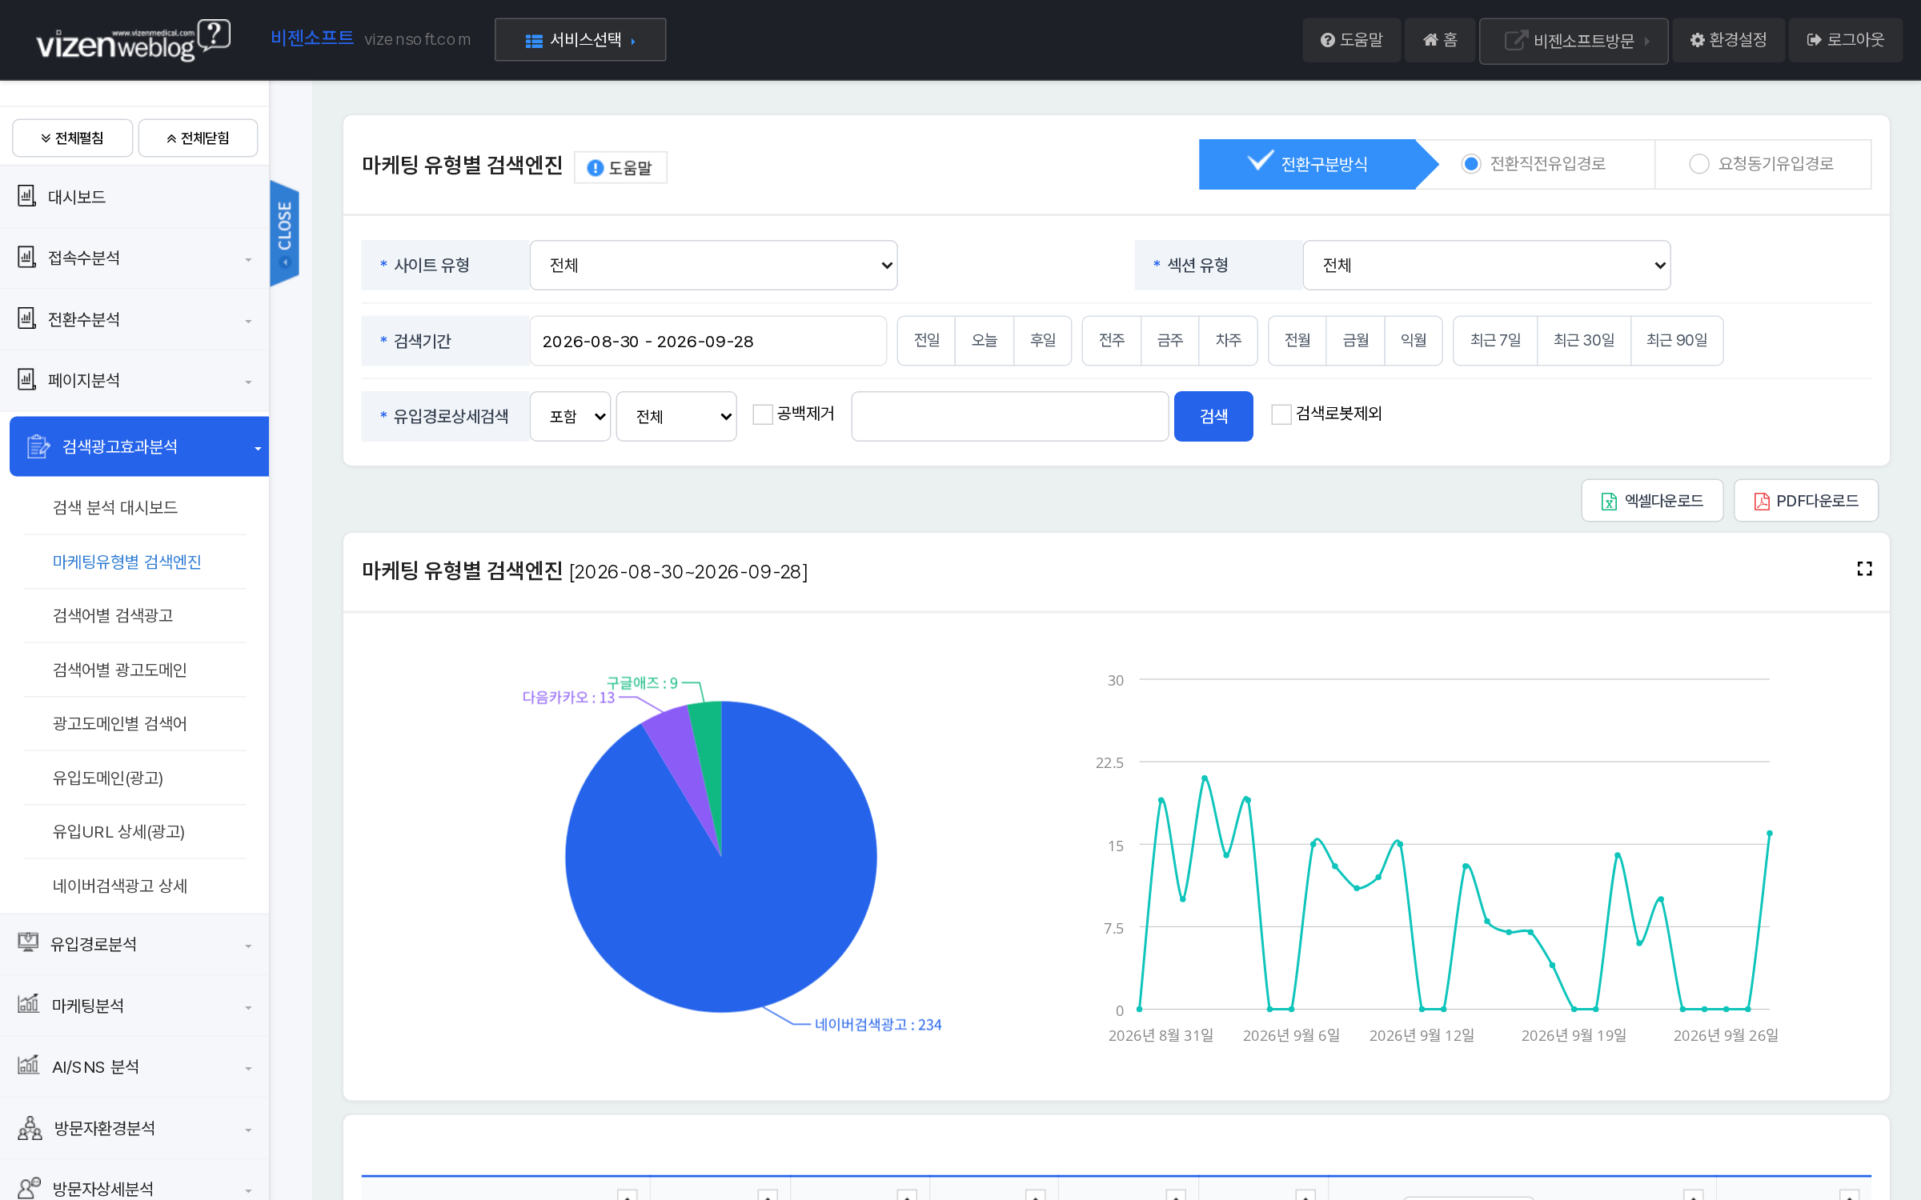This screenshot has width=1921, height=1200.
Task: Open 대시보드 in sidebar
Action: tap(134, 197)
